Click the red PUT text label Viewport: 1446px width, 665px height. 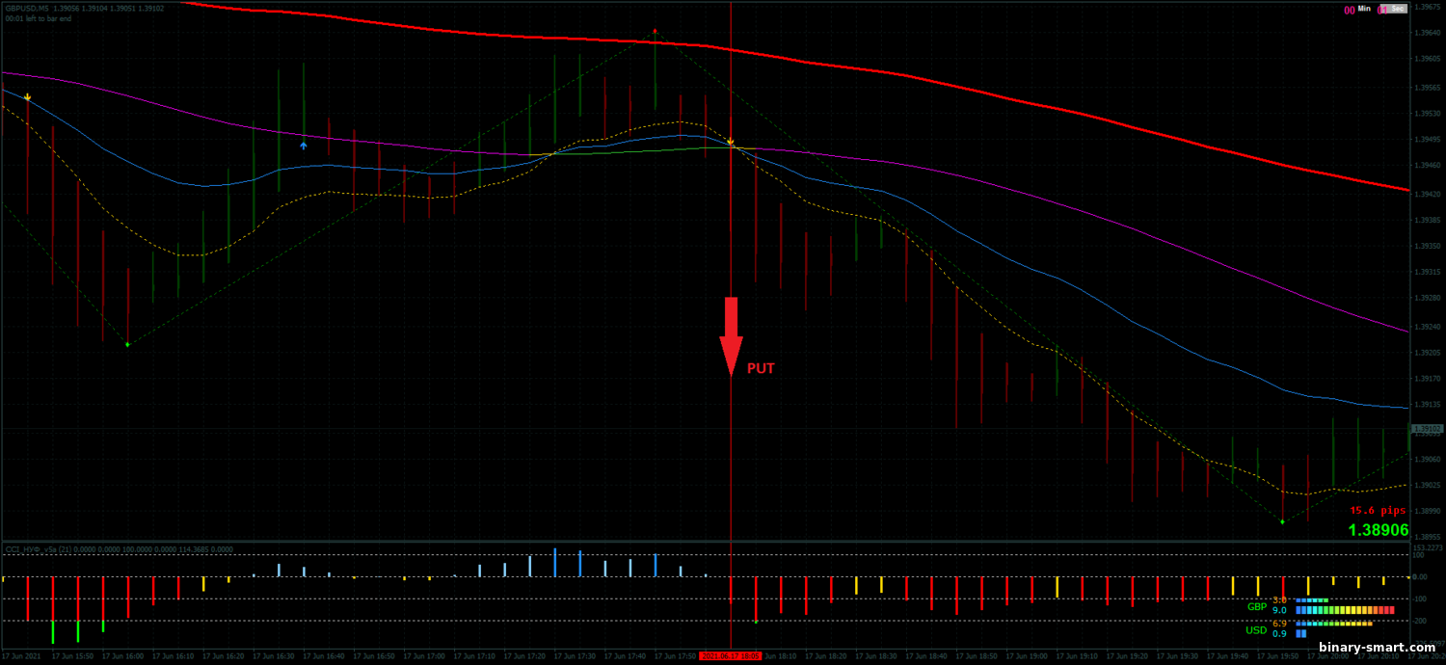pos(761,368)
